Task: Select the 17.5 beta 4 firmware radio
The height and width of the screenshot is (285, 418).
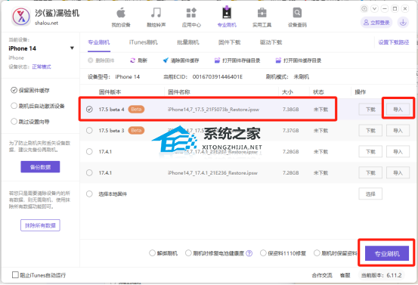Action: (89, 110)
